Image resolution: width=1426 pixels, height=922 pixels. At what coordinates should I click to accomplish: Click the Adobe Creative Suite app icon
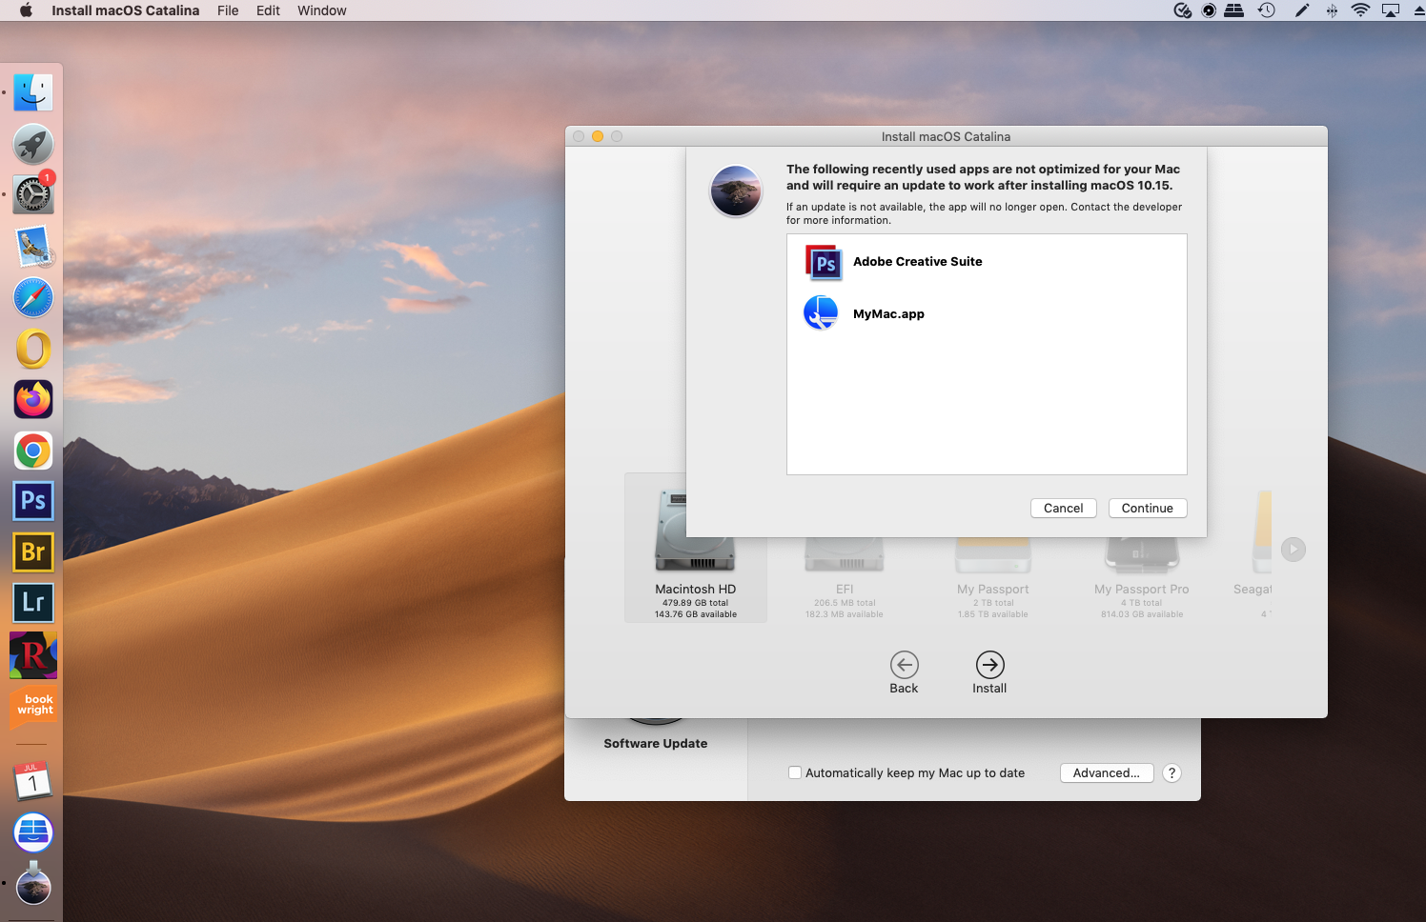[x=823, y=262]
